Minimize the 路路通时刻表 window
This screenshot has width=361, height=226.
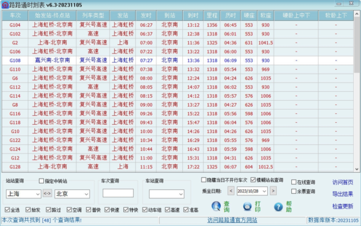339,4
